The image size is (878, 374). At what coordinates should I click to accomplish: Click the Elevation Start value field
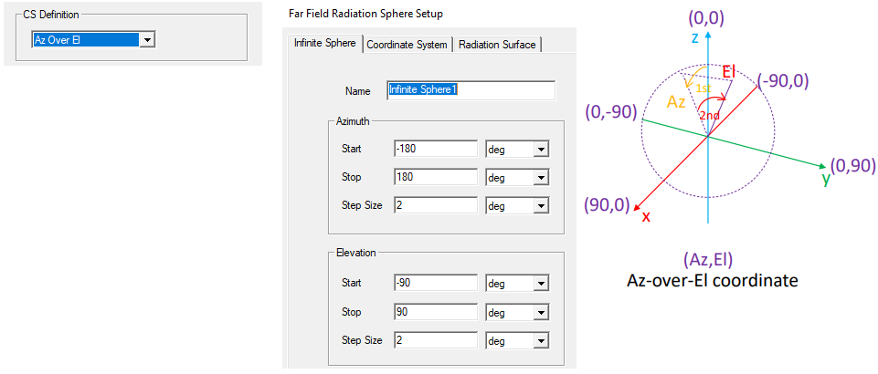(436, 283)
